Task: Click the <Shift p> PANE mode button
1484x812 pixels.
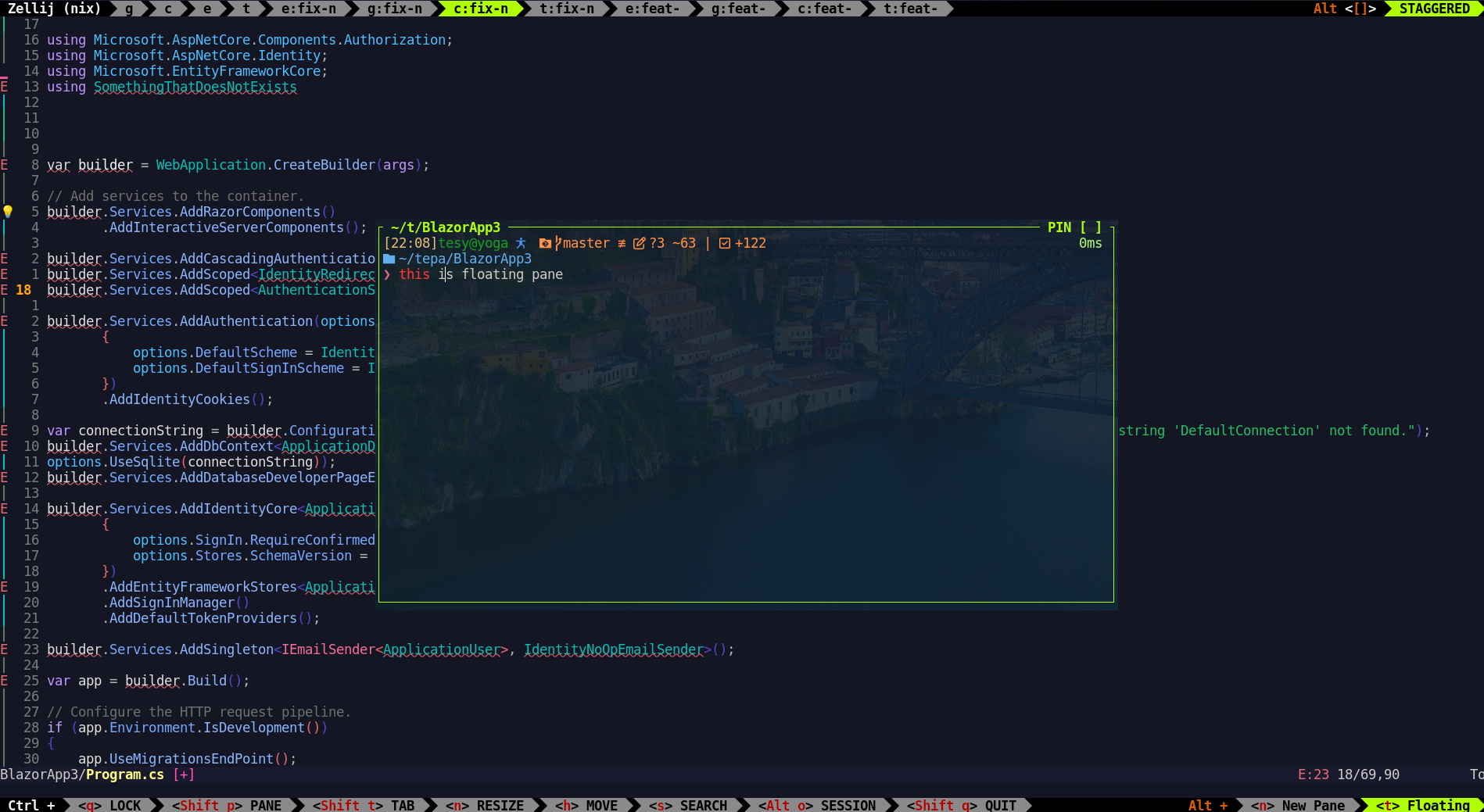Action: point(227,805)
